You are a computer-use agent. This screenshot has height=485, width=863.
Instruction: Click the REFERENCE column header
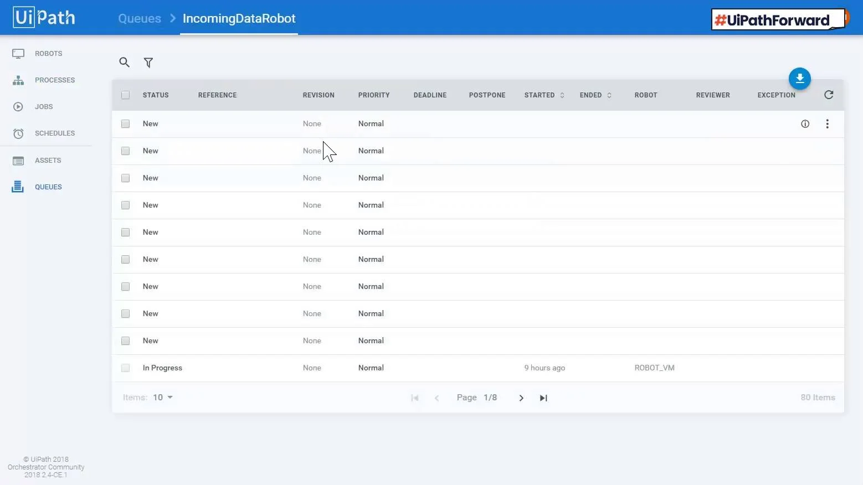pos(217,95)
